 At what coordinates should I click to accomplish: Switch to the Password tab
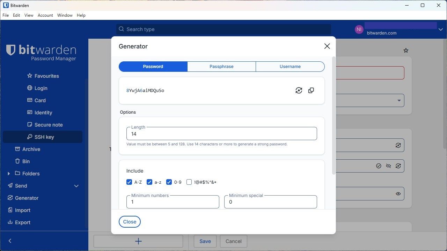153,67
